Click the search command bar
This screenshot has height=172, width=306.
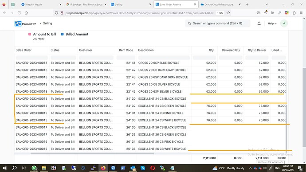pos(218,23)
